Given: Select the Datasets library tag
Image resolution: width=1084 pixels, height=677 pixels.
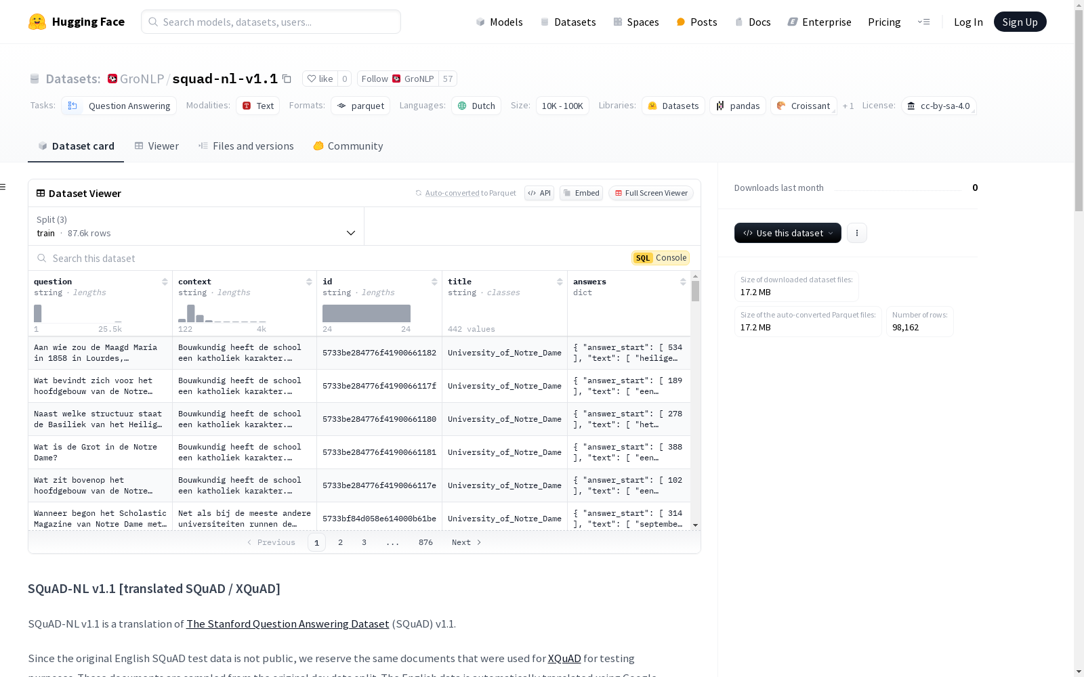Looking at the screenshot, I should [673, 106].
